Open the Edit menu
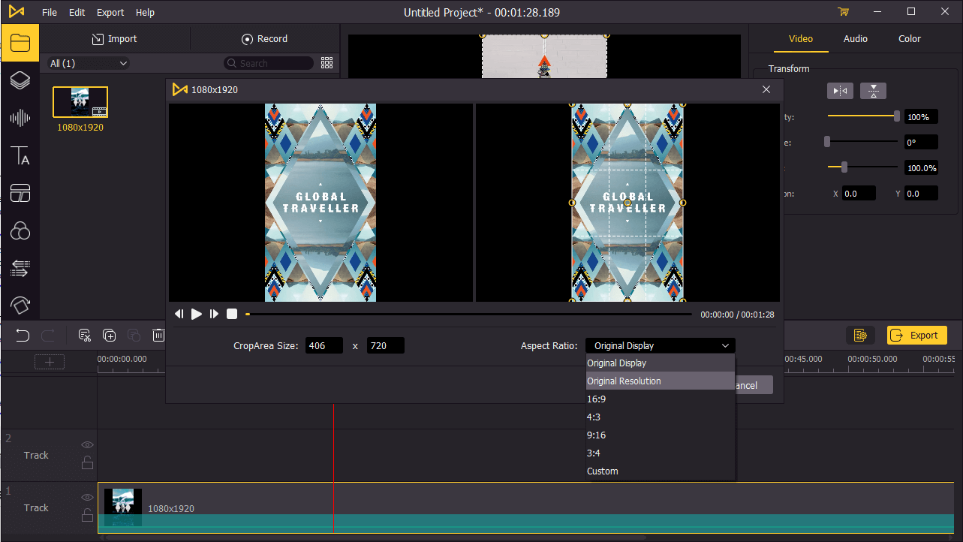This screenshot has height=542, width=963. pos(77,12)
